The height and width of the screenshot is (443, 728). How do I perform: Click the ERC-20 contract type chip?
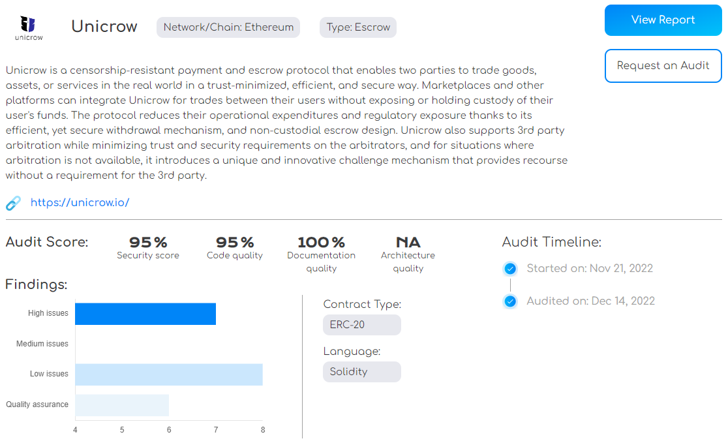click(361, 324)
